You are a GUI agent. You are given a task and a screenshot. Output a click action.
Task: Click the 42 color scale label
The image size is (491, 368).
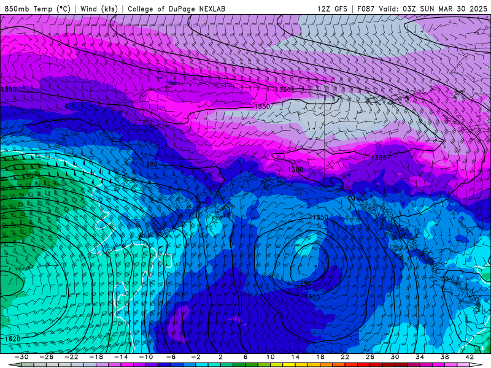[470, 357]
